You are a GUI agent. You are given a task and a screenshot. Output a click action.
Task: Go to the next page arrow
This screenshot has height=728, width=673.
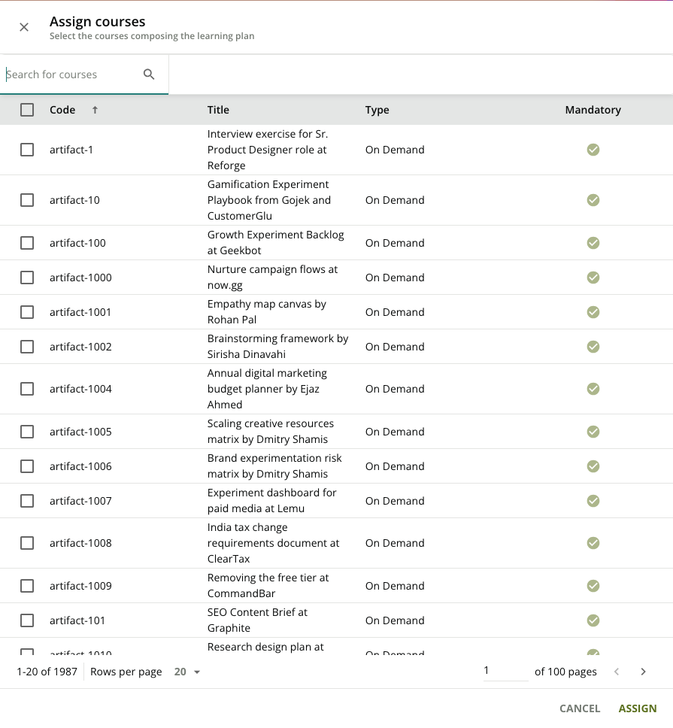point(644,672)
